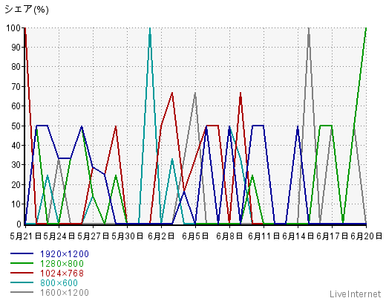Click the LiveInternet watermark text
Viewport: 386px width, 301px height.
[x=355, y=294]
